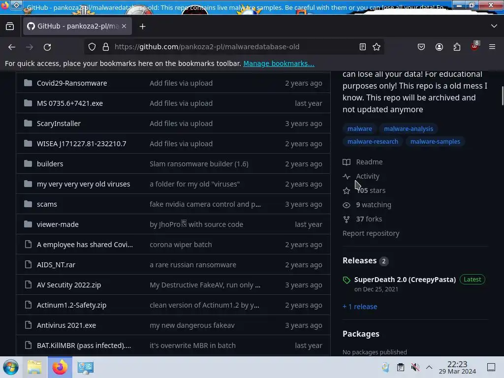The width and height of the screenshot is (504, 378).
Task: Click a rare russian ransomware commit message
Action: click(193, 265)
